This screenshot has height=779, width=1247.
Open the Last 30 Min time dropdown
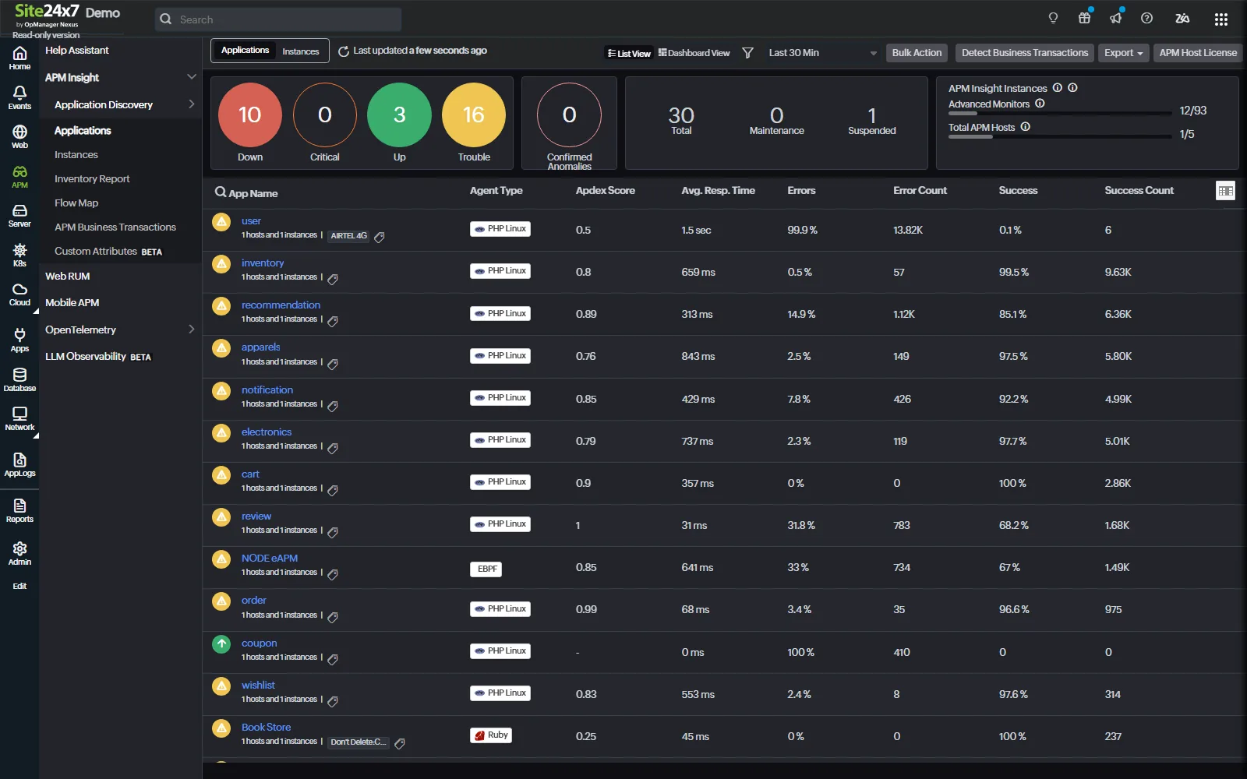822,53
